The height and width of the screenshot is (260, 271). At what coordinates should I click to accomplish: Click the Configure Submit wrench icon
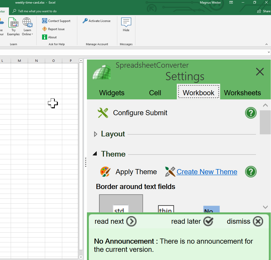coord(103,113)
